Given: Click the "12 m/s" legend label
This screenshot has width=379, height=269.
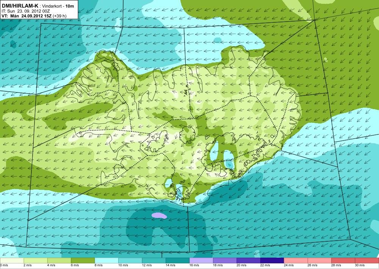Looking at the screenshot, I should (x=147, y=265).
